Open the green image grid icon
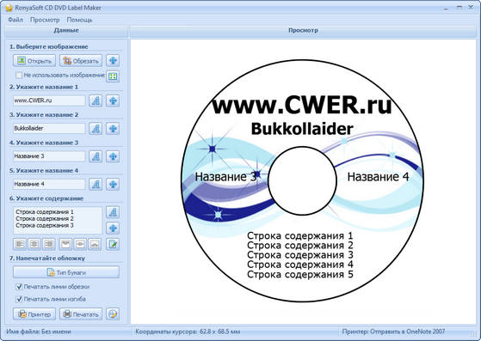 (113, 76)
